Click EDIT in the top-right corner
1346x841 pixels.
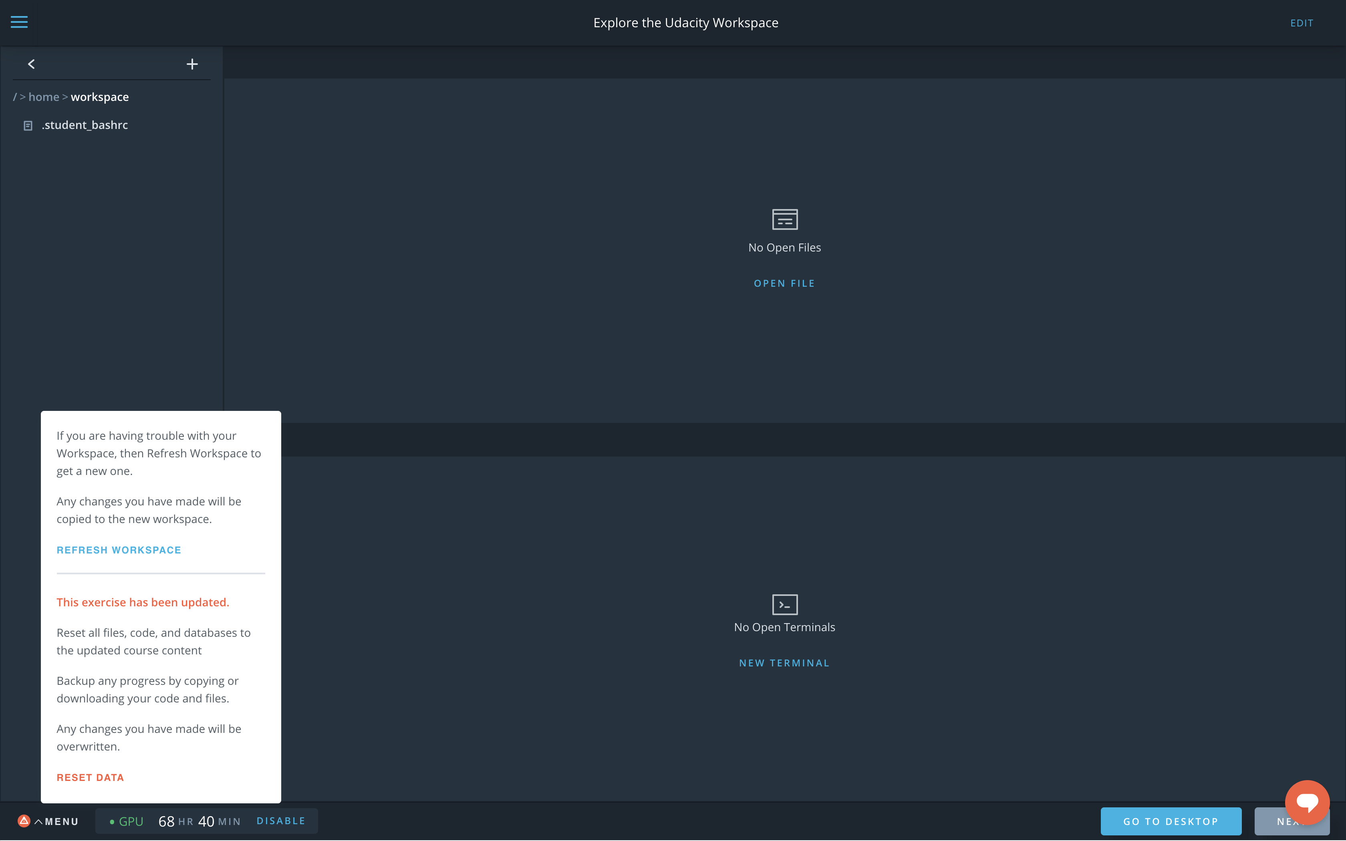[x=1302, y=23]
